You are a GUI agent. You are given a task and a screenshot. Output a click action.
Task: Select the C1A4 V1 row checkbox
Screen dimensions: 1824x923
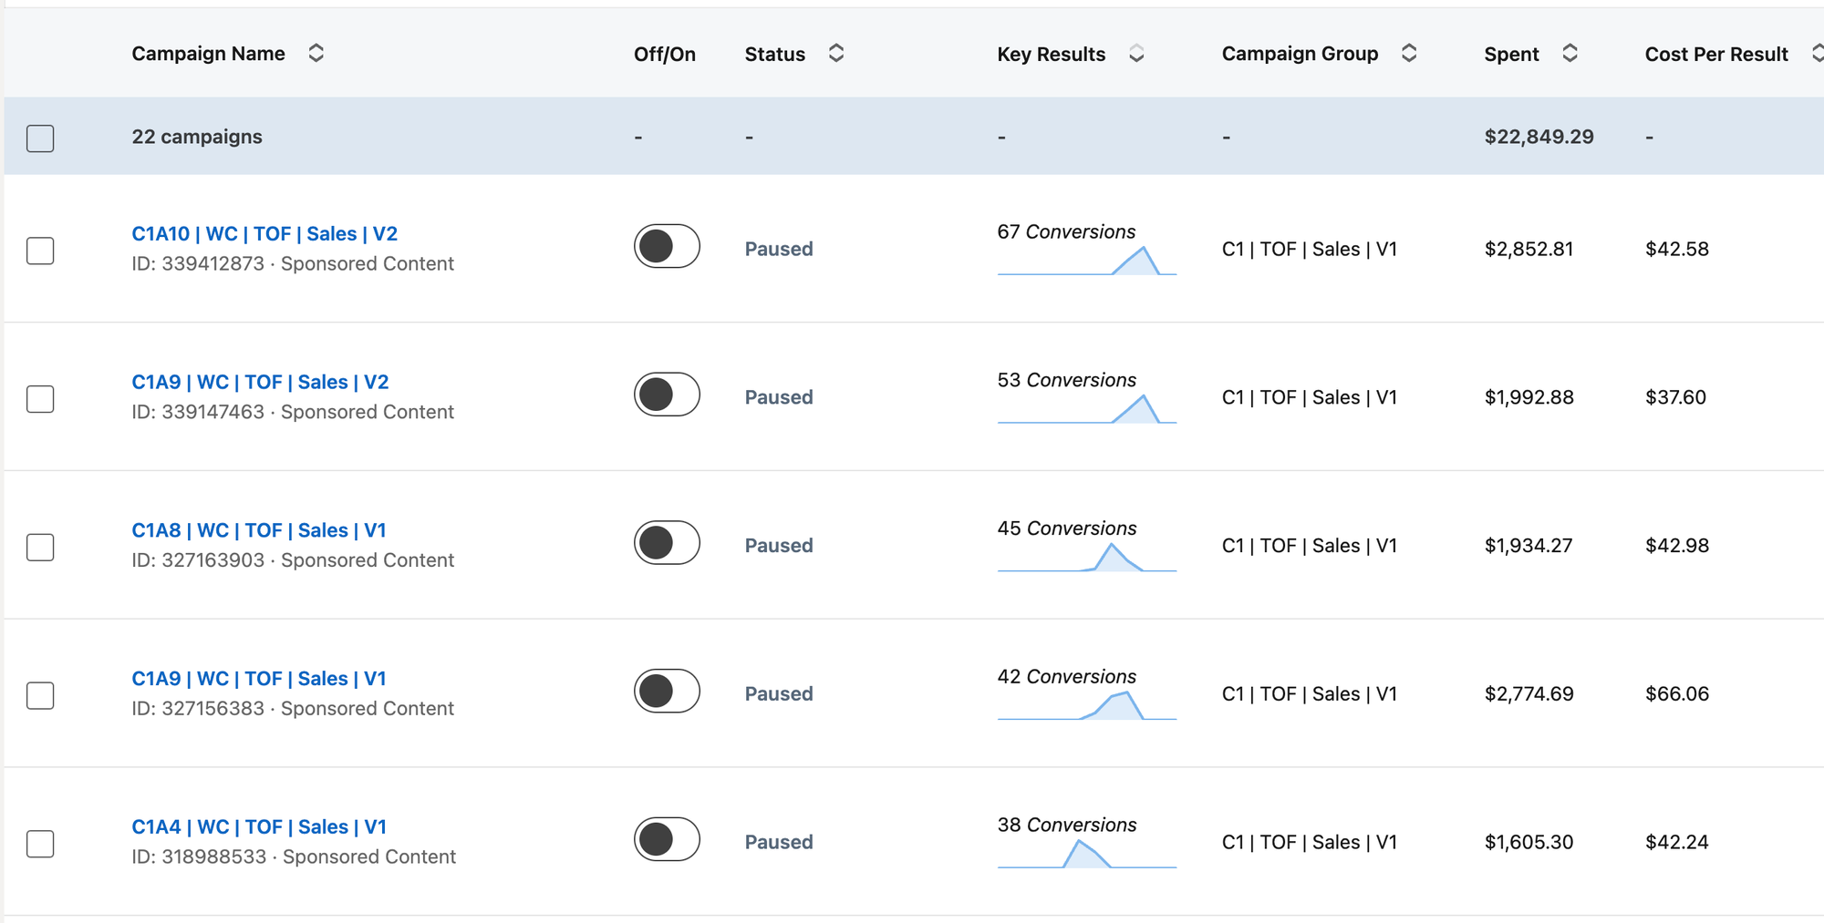40,845
